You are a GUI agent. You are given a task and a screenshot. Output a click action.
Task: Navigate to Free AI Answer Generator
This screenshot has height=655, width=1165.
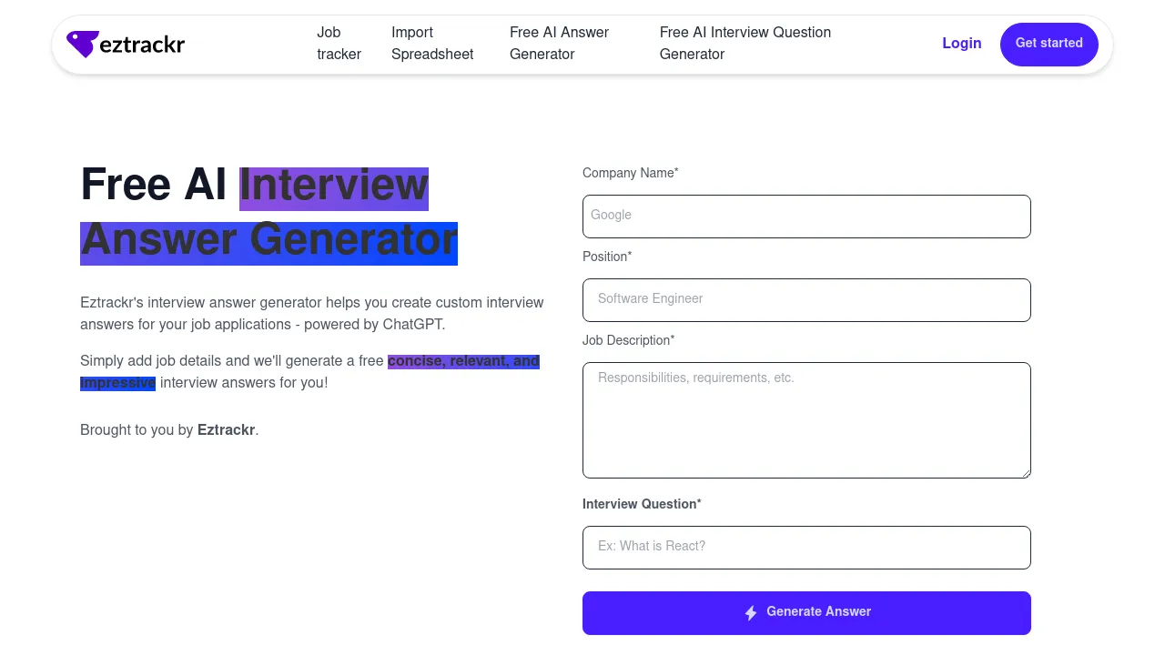pyautogui.click(x=559, y=43)
